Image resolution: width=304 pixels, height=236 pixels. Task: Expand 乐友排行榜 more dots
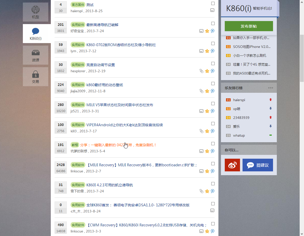click(270, 88)
